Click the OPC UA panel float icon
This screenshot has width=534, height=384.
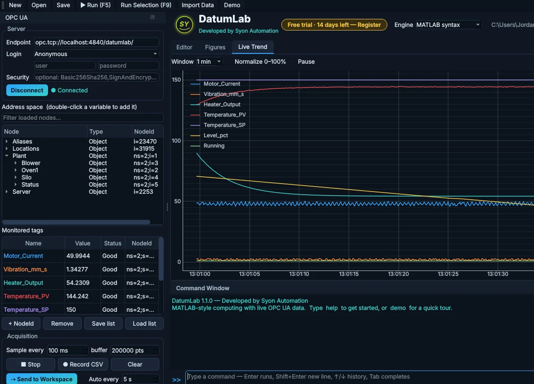click(153, 17)
